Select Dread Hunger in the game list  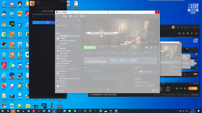[x=68, y=36]
